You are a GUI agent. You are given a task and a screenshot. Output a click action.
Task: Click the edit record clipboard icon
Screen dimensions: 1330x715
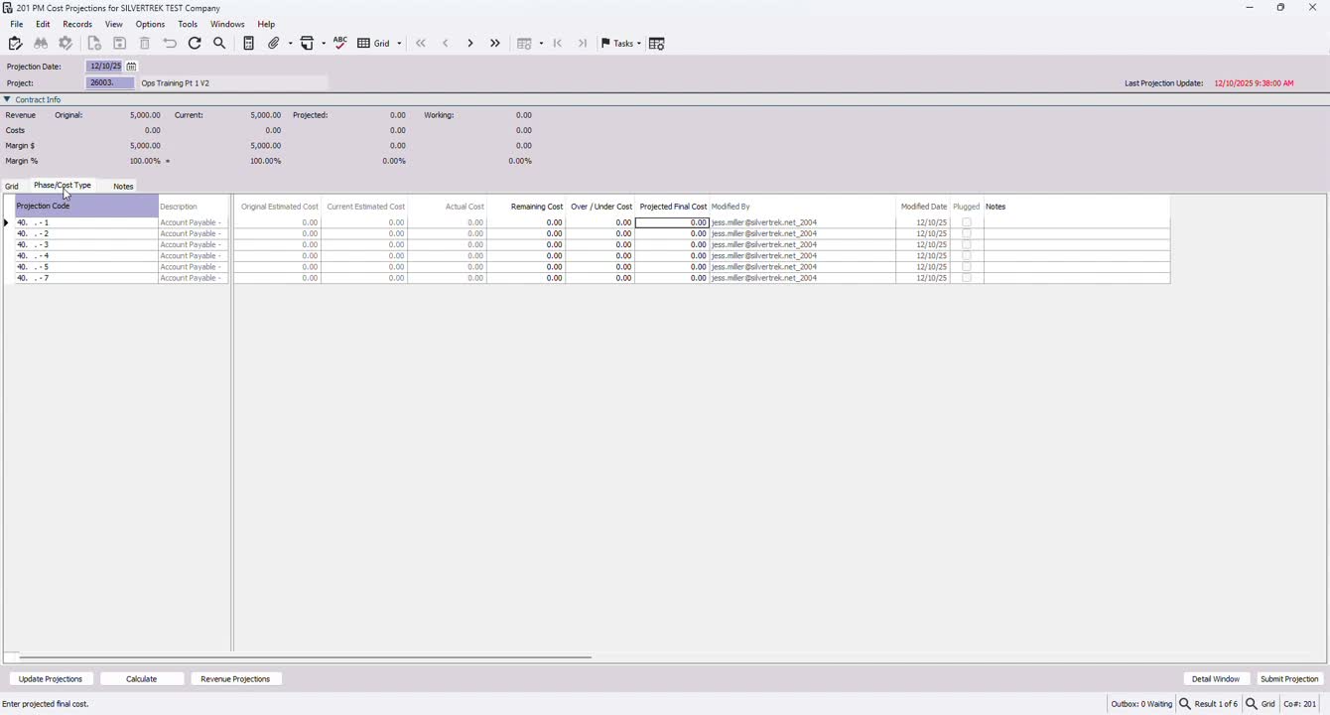click(15, 44)
